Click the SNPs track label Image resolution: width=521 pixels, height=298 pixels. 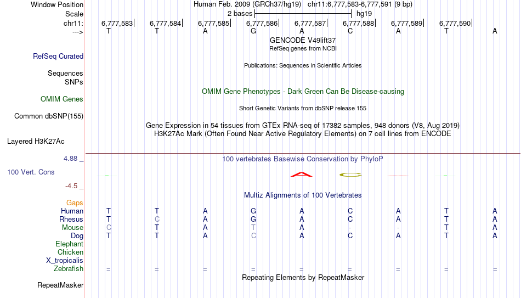(74, 82)
